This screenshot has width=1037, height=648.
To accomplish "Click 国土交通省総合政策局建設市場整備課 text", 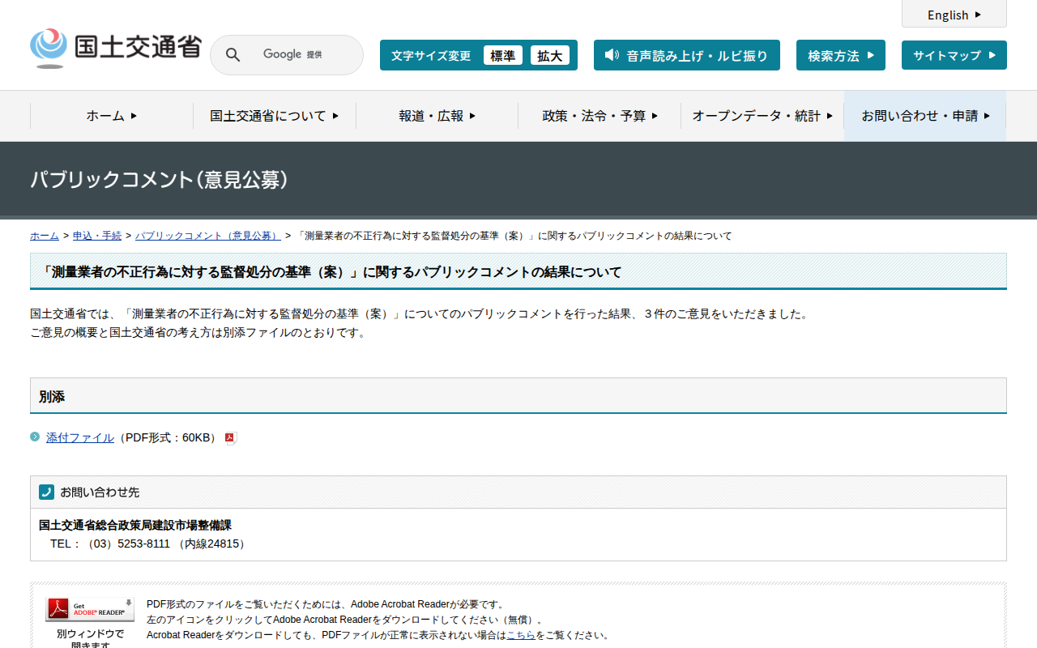I will (135, 525).
